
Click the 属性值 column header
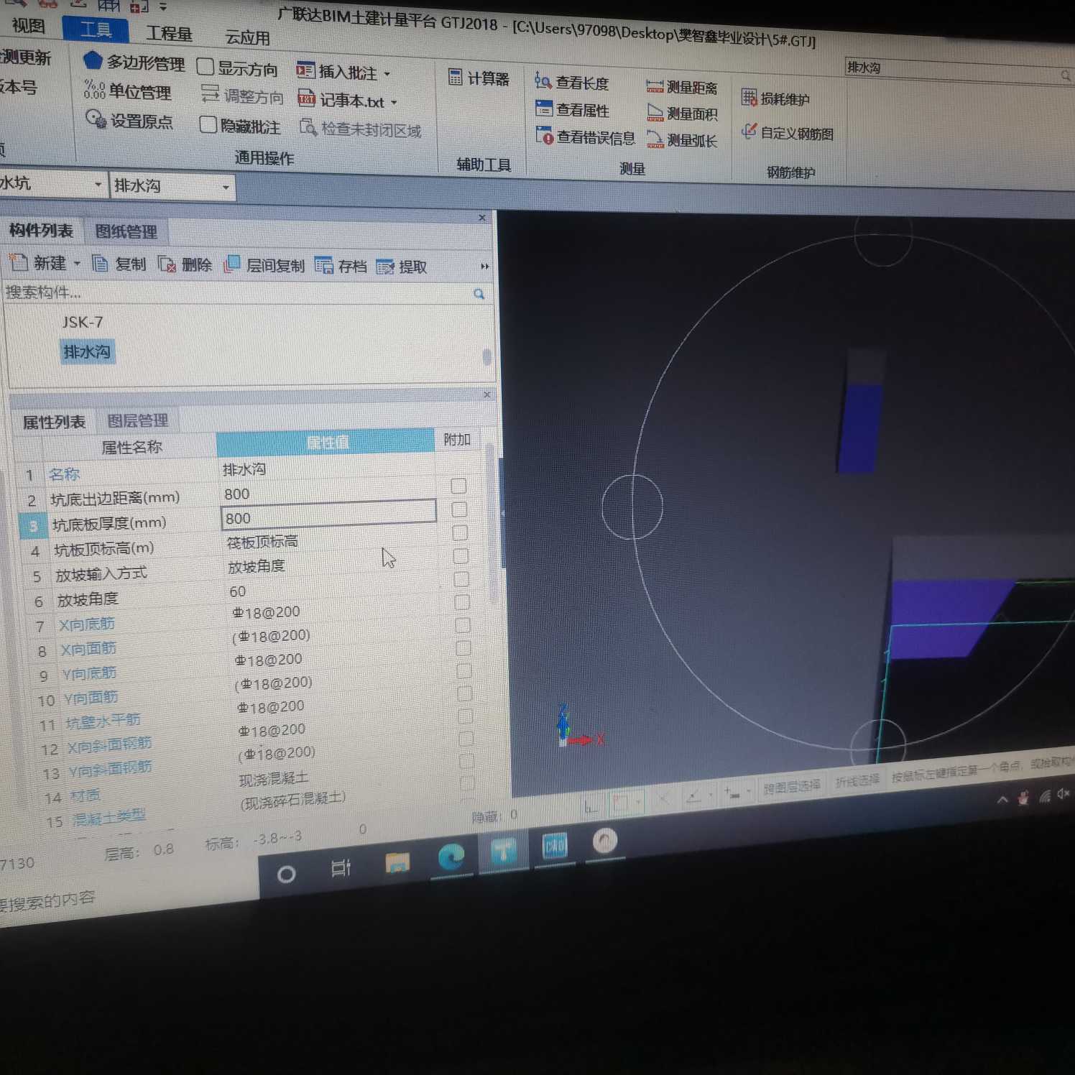[326, 441]
